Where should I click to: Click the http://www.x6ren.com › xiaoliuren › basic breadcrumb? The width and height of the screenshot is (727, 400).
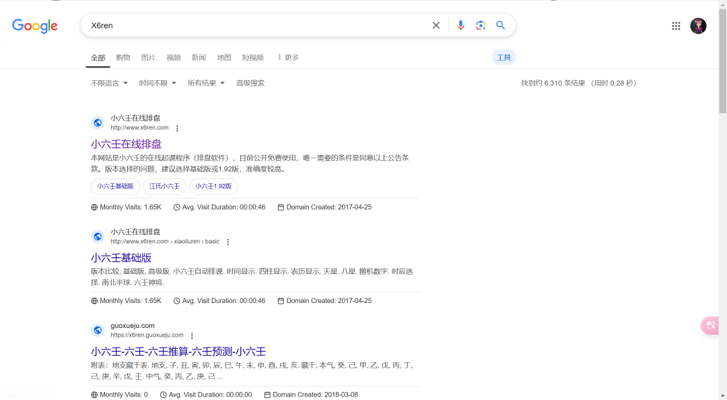(165, 241)
